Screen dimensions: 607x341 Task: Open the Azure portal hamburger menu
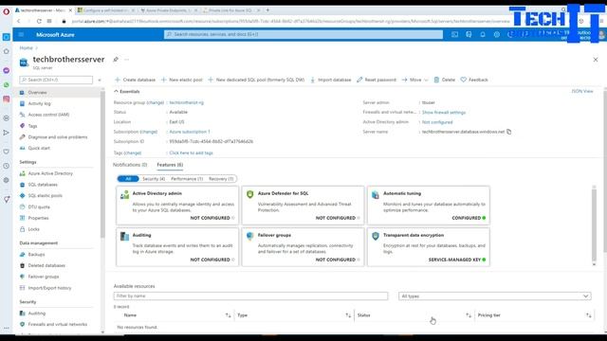[x=21, y=35]
